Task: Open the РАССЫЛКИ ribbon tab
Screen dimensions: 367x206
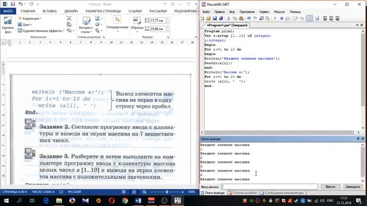Action: 158,11
